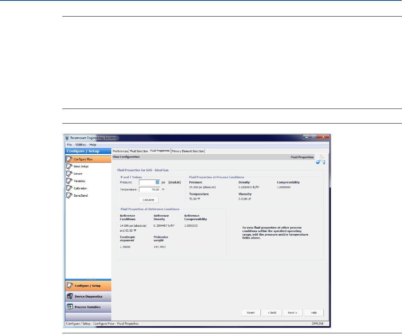
Task: Click molecular weight value 147.7893
Action: pyautogui.click(x=160, y=247)
